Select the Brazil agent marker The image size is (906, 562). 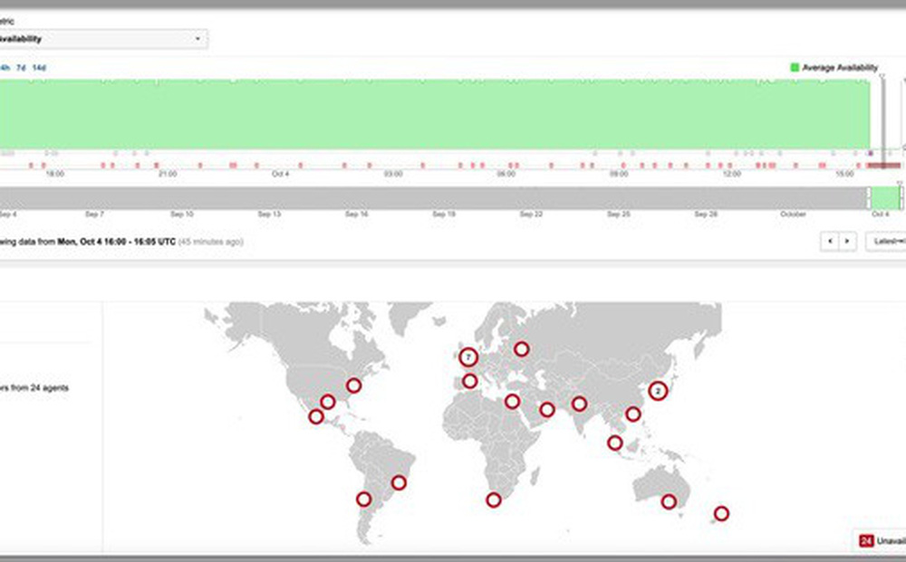[399, 482]
